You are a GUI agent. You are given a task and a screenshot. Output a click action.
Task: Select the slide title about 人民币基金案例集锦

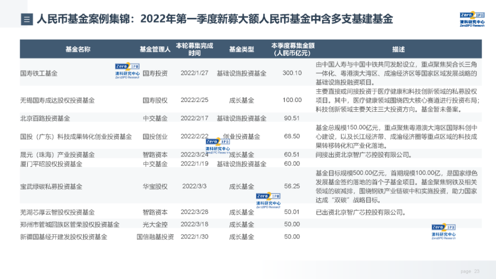pos(215,19)
